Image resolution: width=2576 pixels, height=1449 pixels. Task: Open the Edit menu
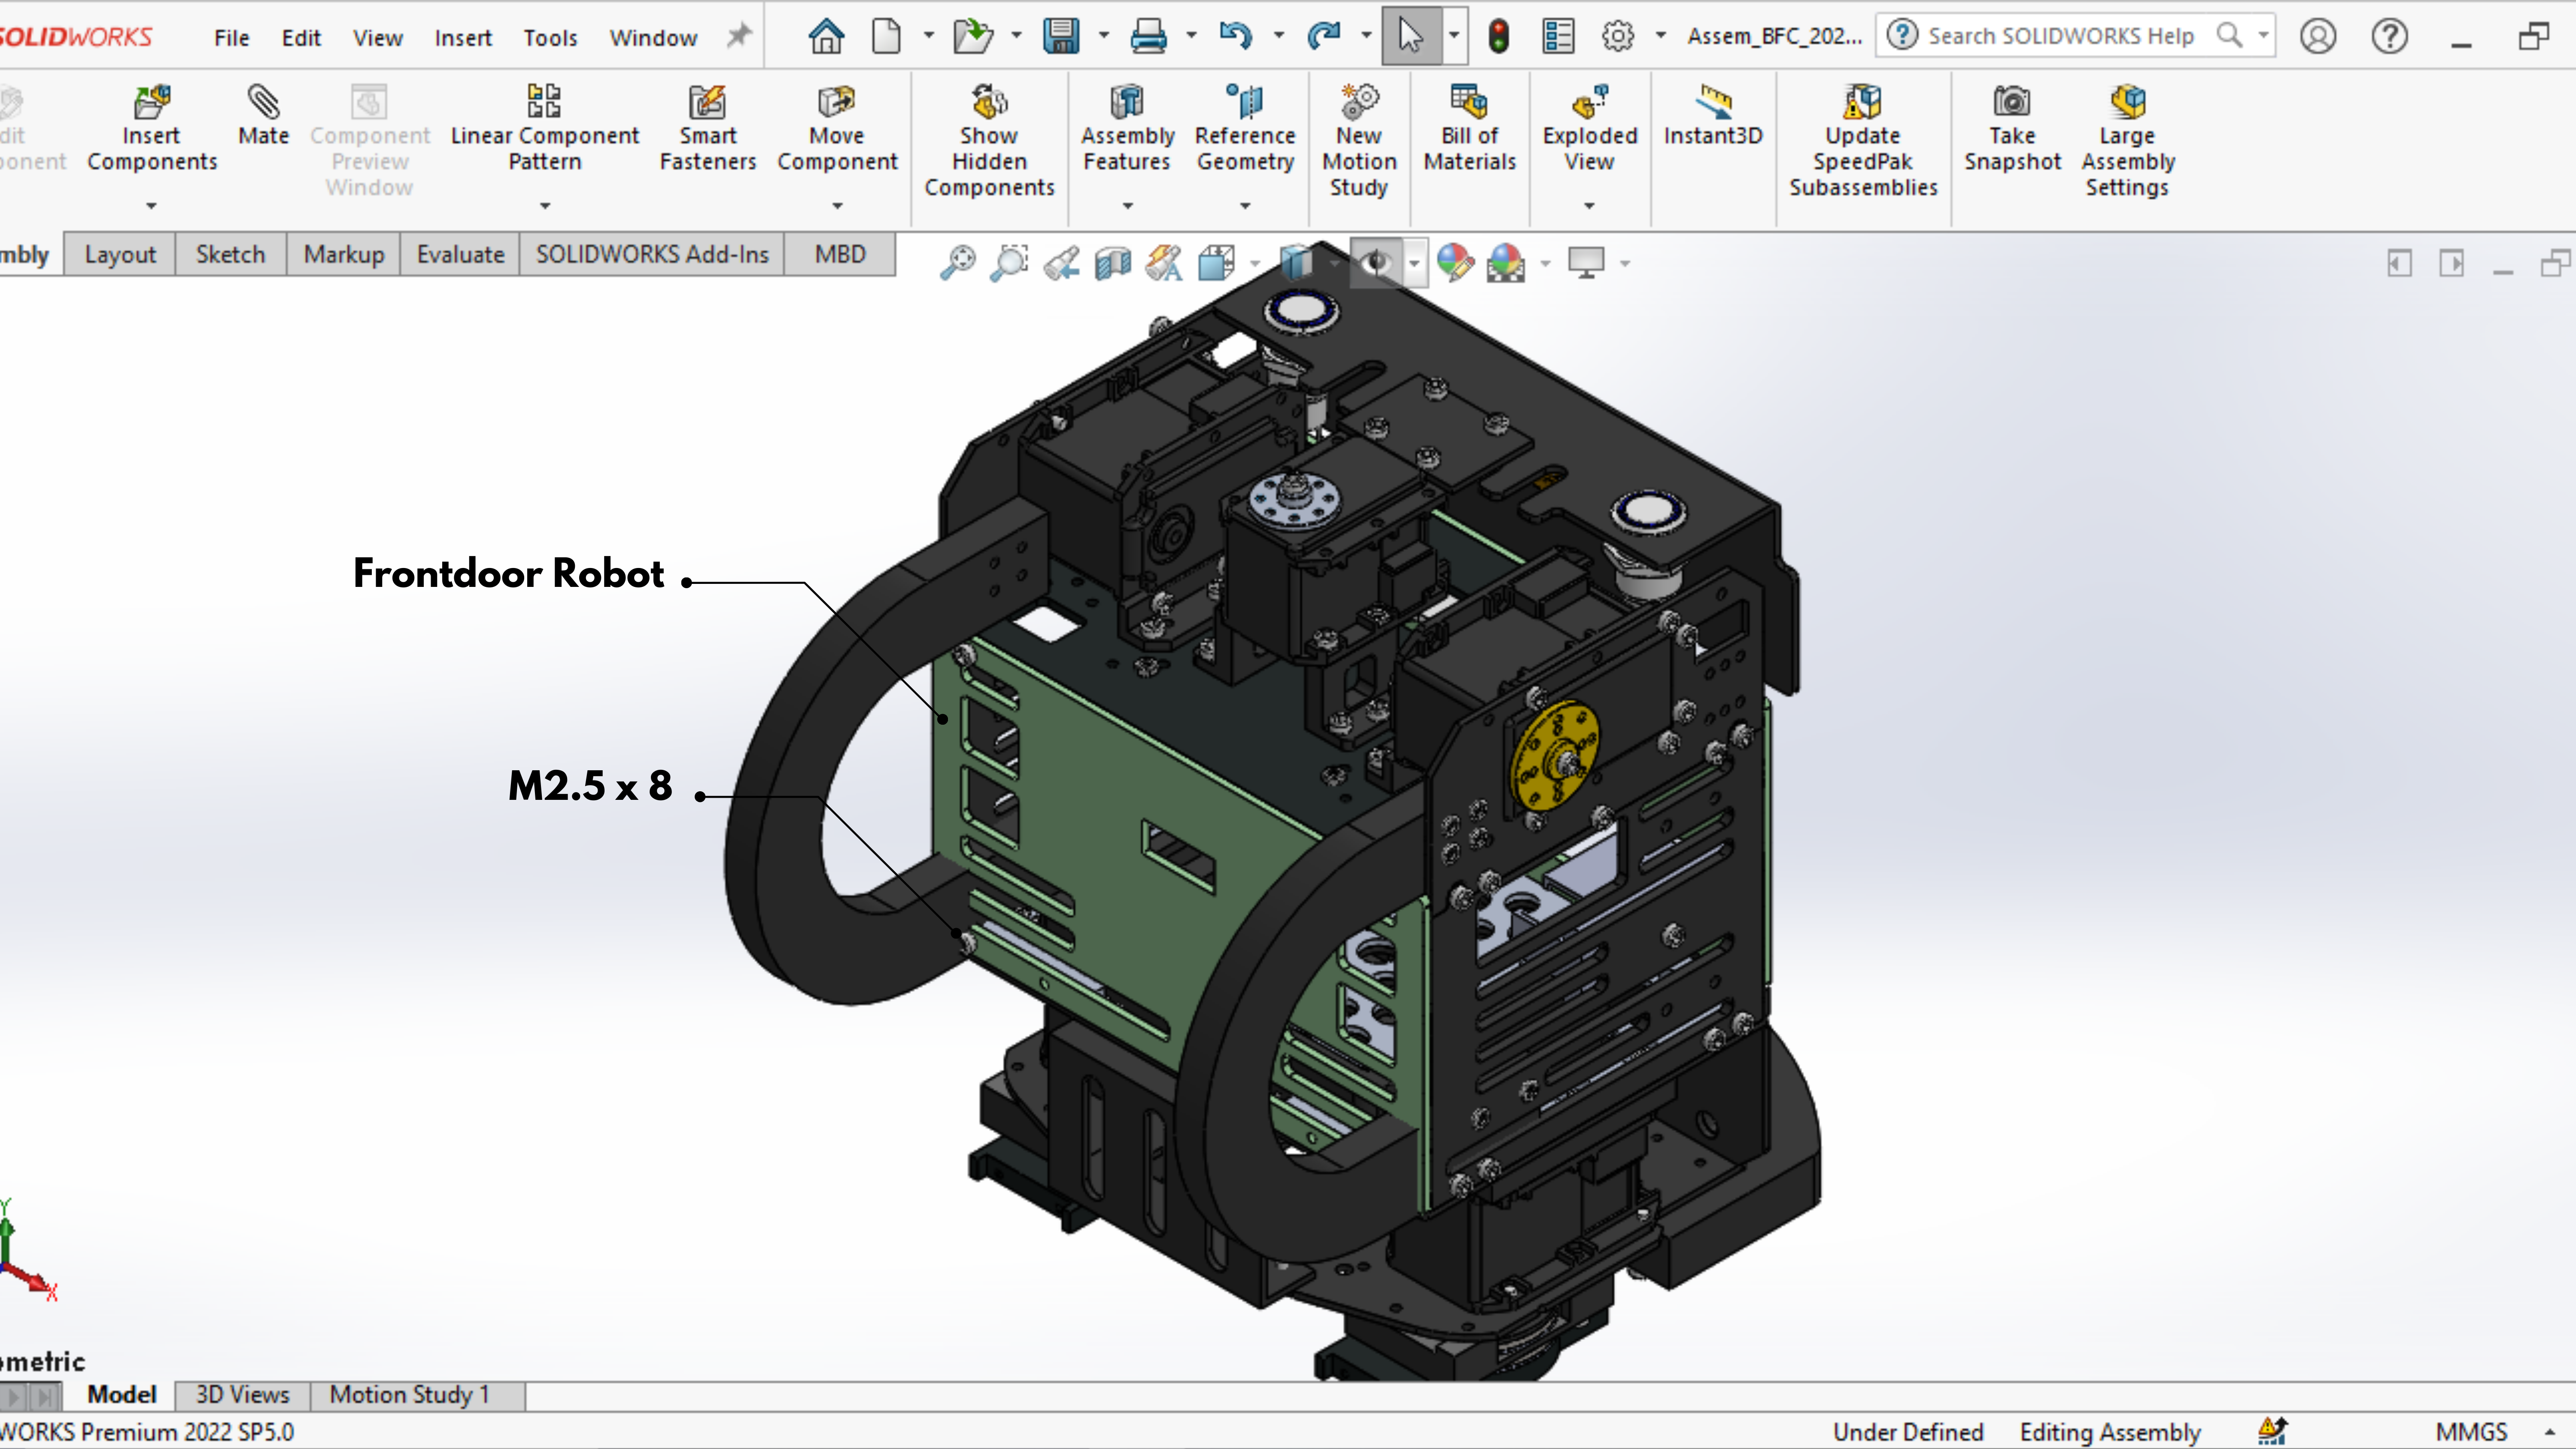301,38
